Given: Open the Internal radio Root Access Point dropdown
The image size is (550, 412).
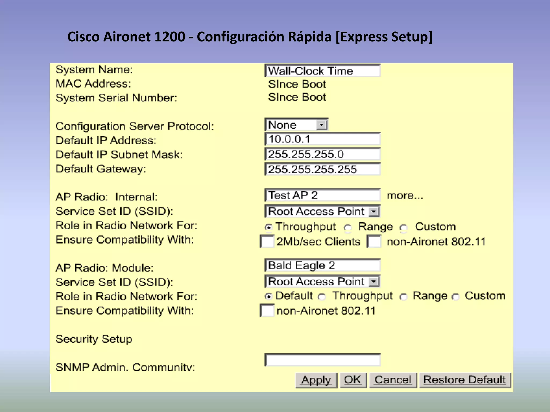Looking at the screenshot, I should pos(322,211).
